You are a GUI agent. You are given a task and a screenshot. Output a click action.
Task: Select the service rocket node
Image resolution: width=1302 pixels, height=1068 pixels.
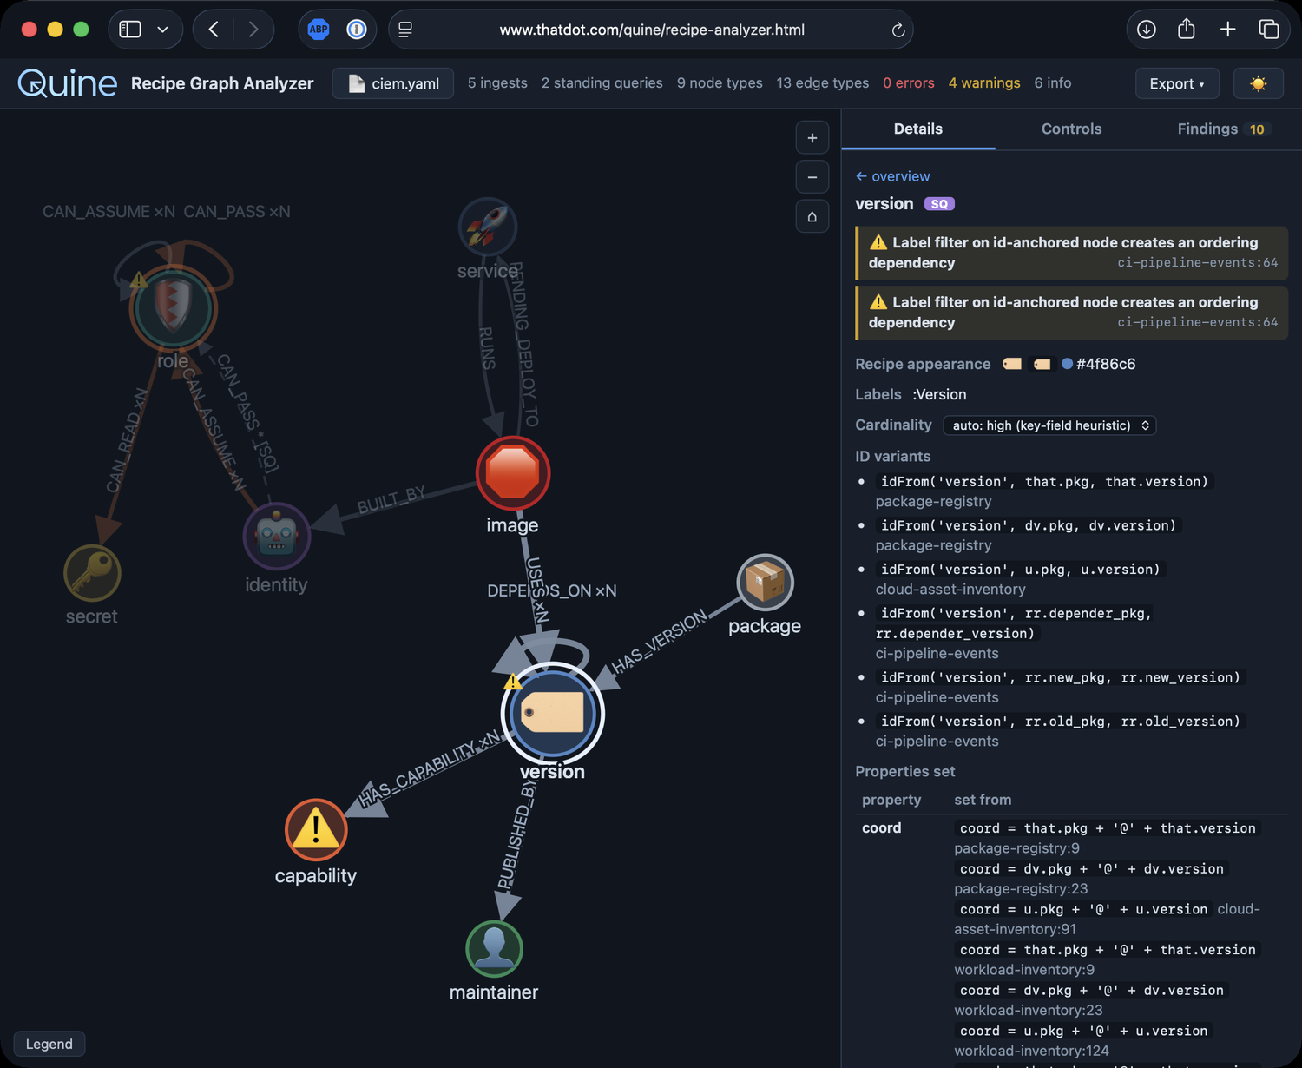(x=488, y=227)
